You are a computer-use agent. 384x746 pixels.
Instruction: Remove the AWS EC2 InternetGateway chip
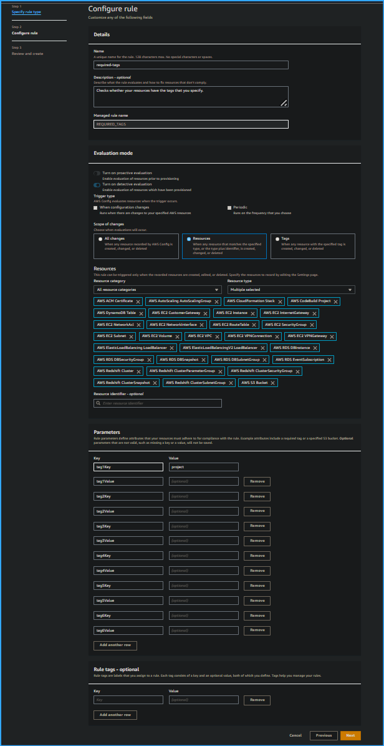pyautogui.click(x=314, y=313)
